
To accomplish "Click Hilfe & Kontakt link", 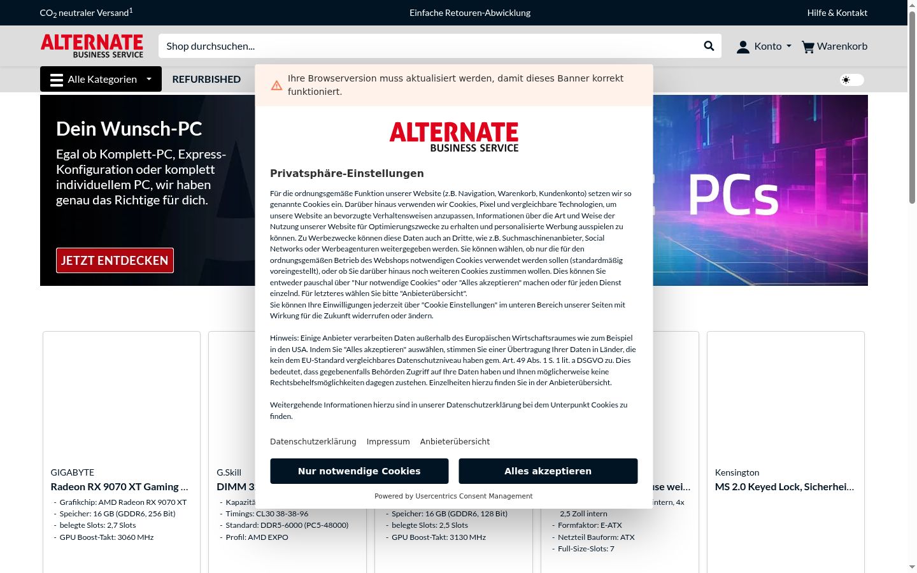I will [x=837, y=13].
